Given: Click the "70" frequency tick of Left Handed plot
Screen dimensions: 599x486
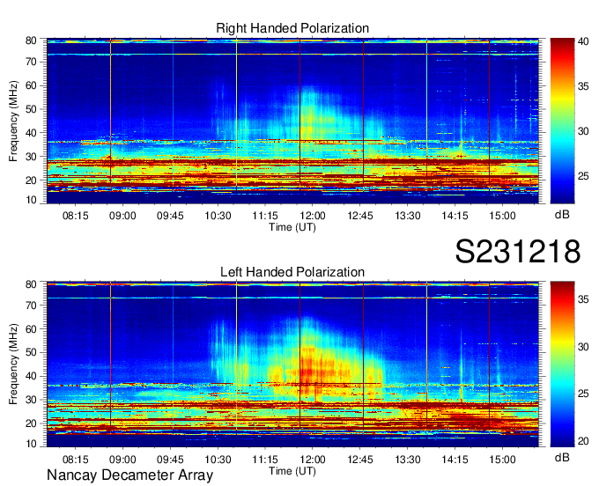Looking at the screenshot, I should point(32,305).
